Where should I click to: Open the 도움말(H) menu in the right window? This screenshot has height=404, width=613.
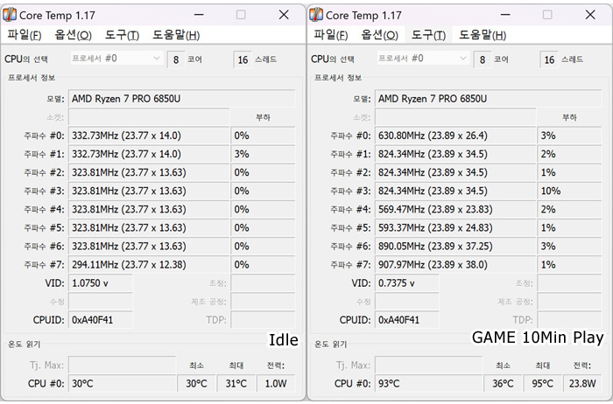[483, 35]
